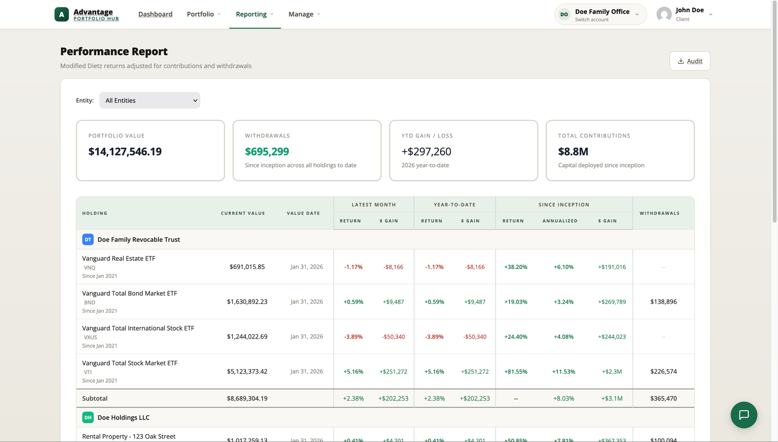Click the download icon in Audit button
778x442 pixels.
[681, 61]
